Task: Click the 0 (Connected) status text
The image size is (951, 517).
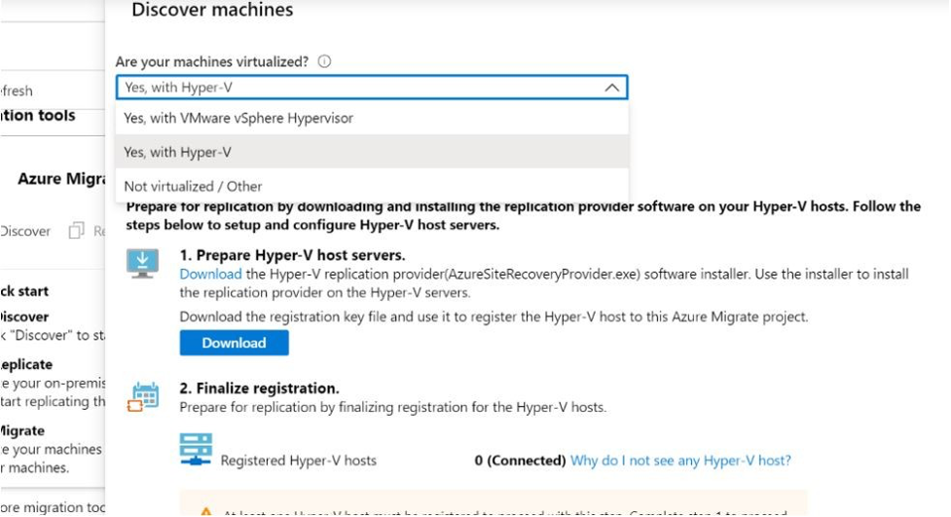Action: click(x=521, y=461)
